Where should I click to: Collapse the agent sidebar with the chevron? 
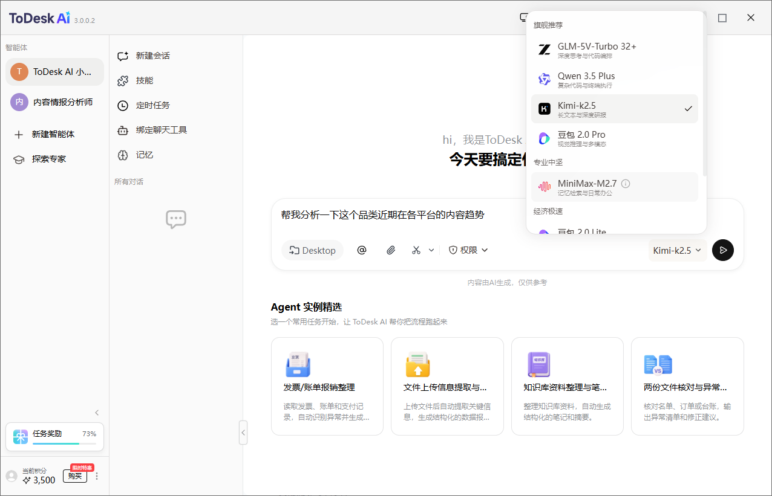tap(97, 413)
